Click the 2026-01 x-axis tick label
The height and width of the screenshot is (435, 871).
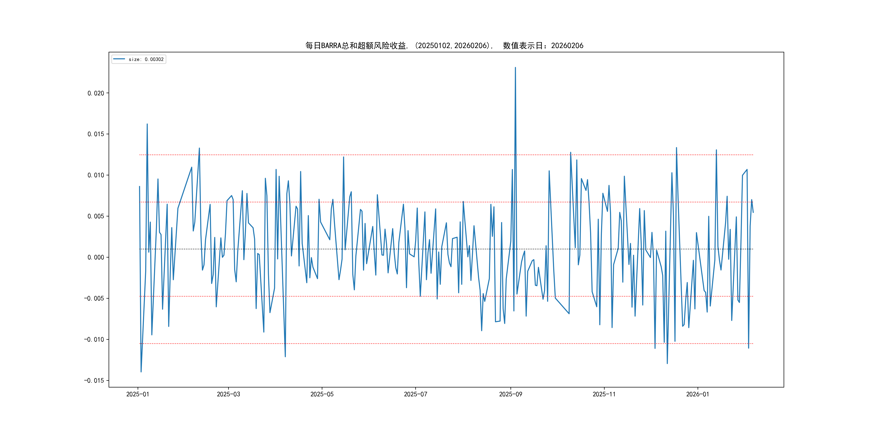pos(698,394)
